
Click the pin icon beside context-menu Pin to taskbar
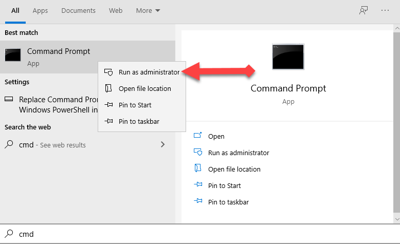[x=108, y=122]
